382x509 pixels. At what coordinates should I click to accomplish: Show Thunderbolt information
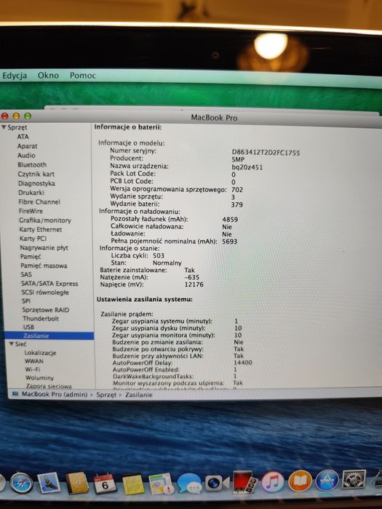tap(41, 318)
